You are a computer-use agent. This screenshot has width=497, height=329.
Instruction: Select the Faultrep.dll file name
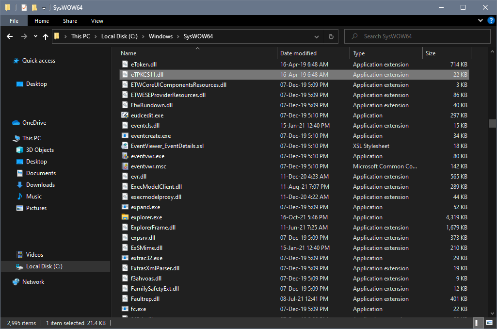[145, 299]
